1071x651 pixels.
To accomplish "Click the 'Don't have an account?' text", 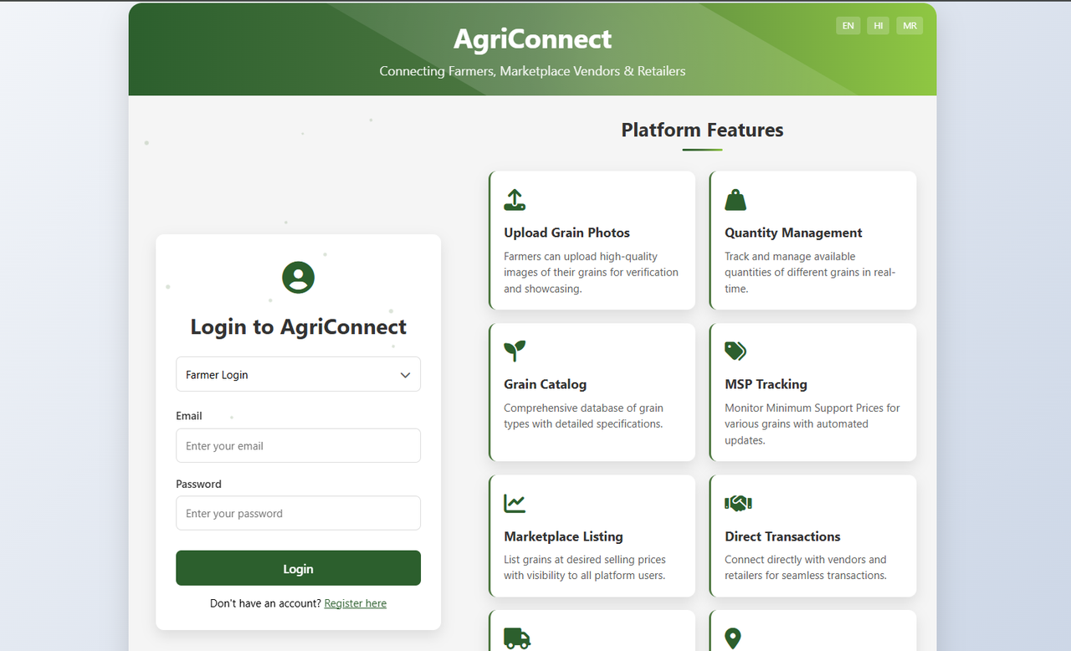I will click(265, 603).
